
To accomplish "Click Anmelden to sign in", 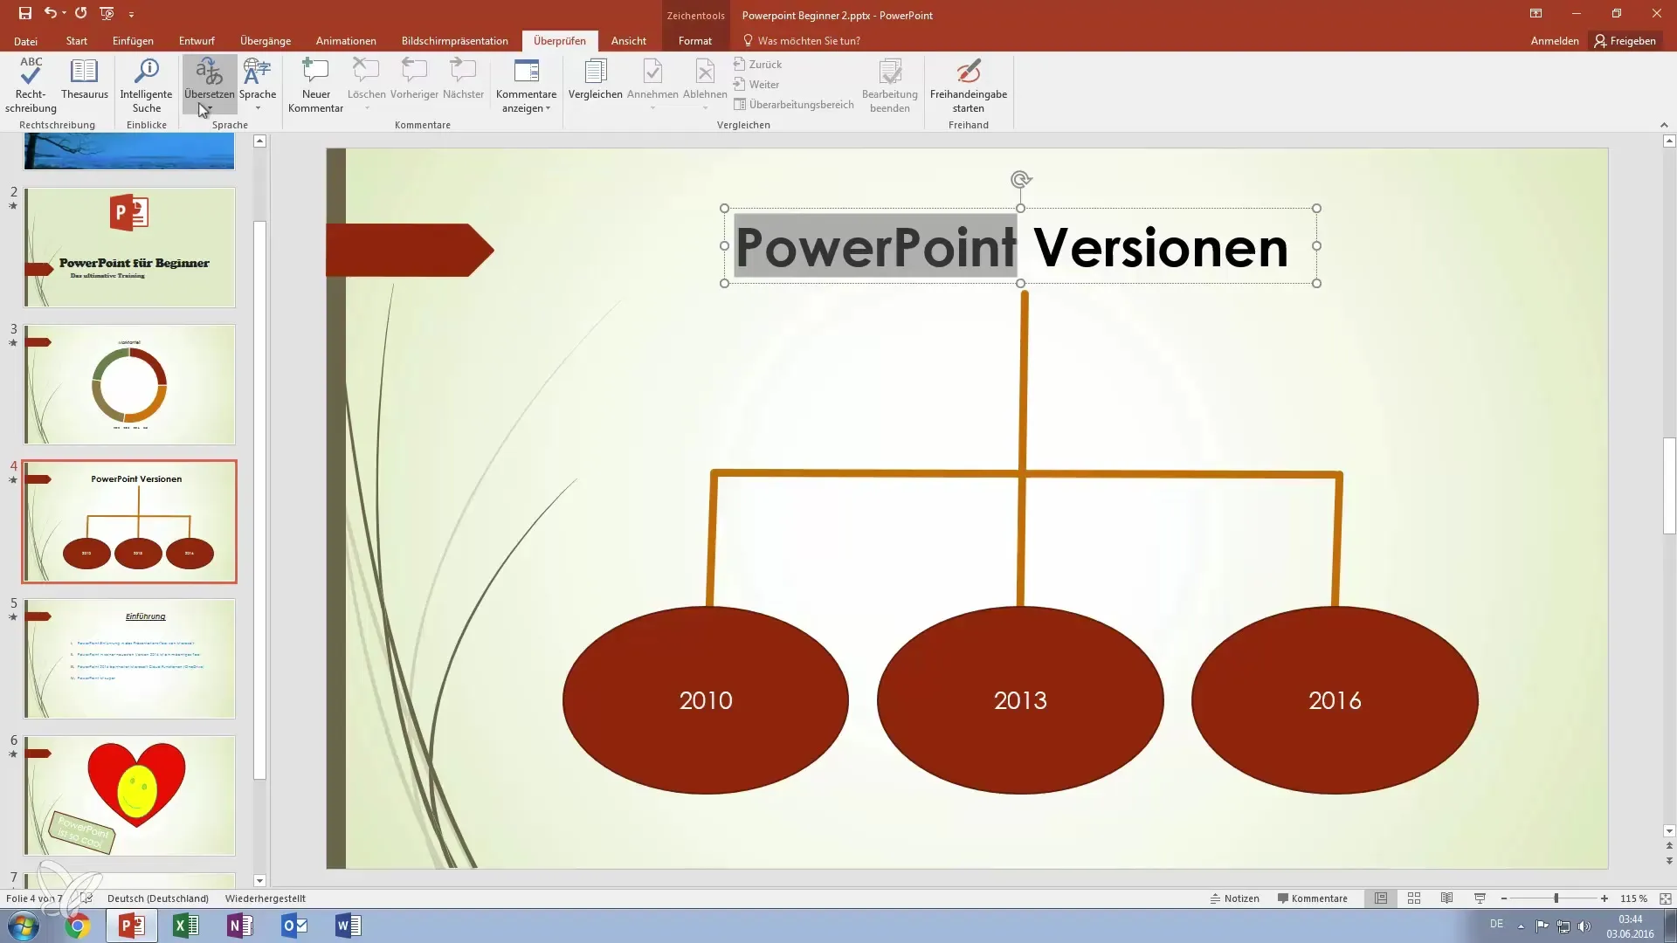I will pyautogui.click(x=1554, y=41).
